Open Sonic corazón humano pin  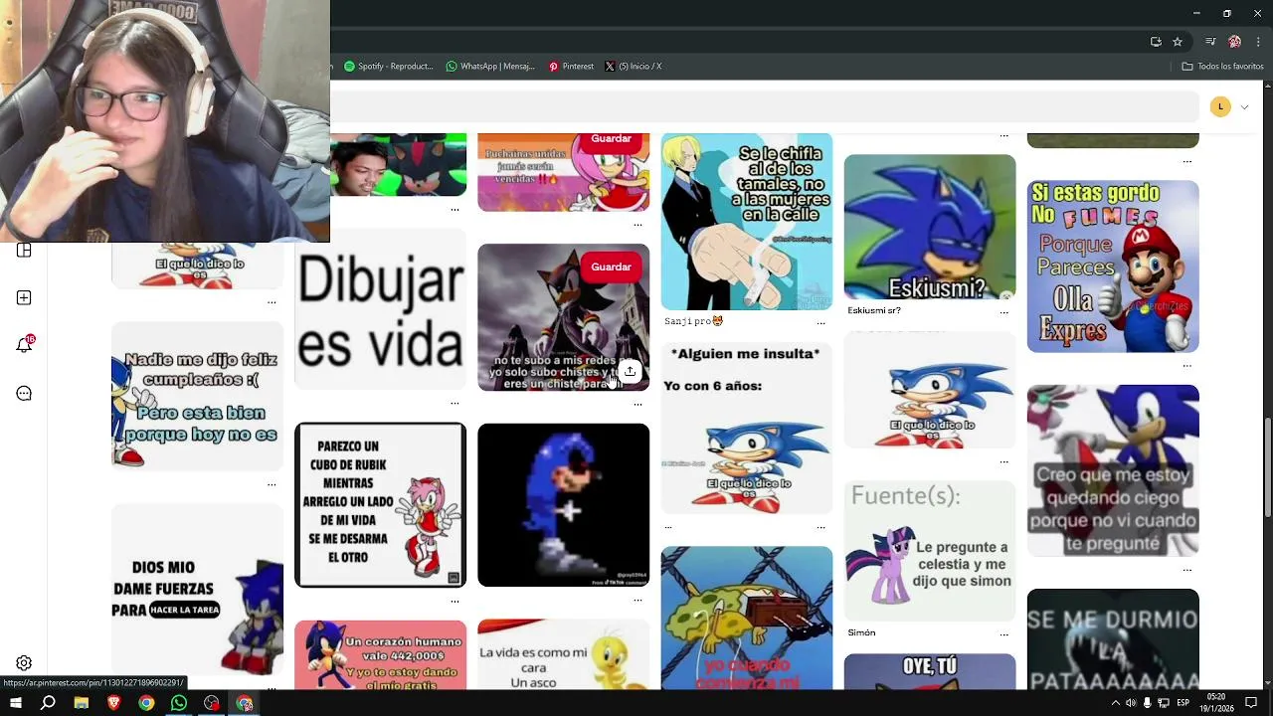(380, 655)
